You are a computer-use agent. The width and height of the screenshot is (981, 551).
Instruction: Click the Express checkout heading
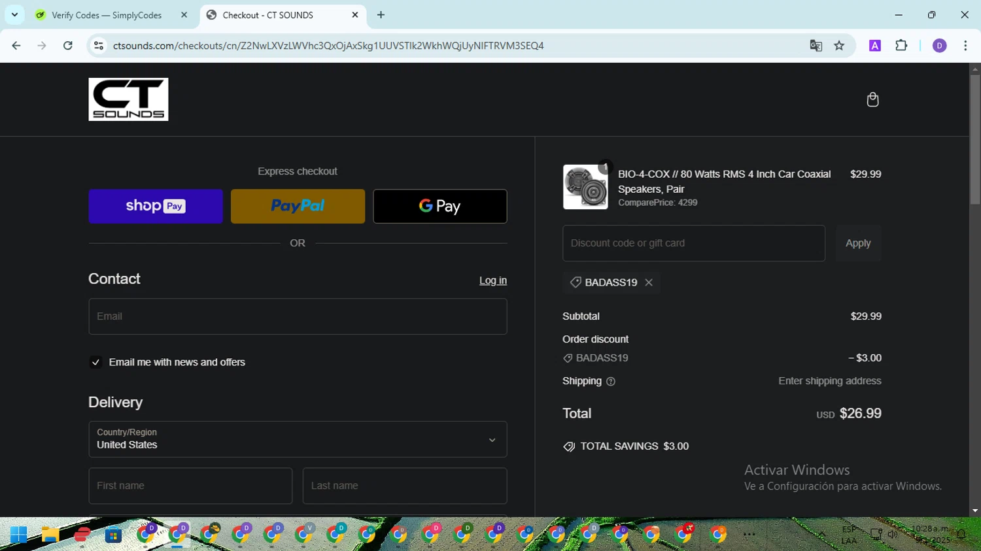298,171
